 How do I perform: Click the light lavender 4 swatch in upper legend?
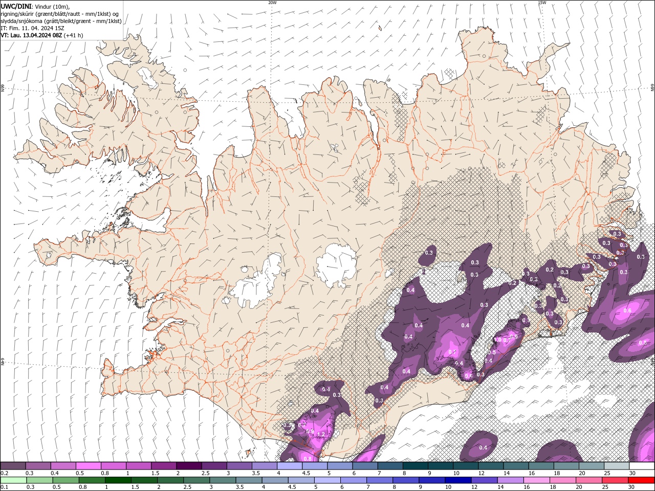[x=290, y=466]
